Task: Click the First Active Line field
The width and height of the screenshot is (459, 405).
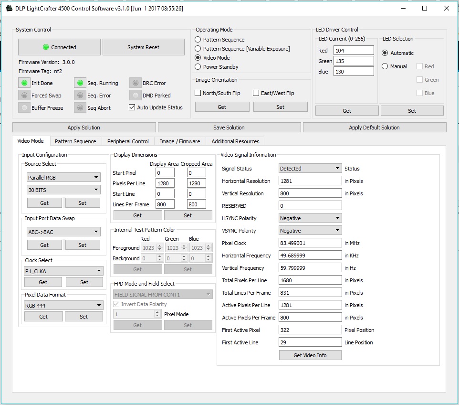Action: [310, 342]
